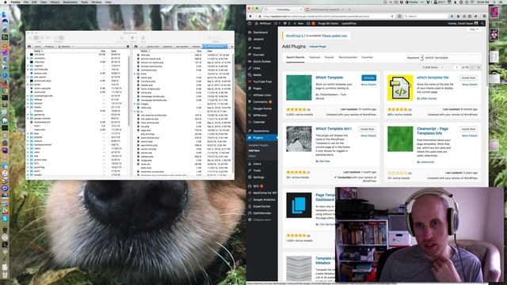Open the macOS File menu
Image resolution: width=507 pixels, height=285 pixels.
(26, 2)
